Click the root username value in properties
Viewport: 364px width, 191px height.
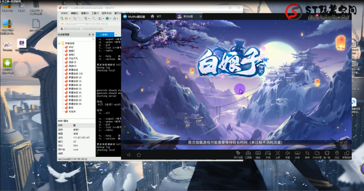76,150
